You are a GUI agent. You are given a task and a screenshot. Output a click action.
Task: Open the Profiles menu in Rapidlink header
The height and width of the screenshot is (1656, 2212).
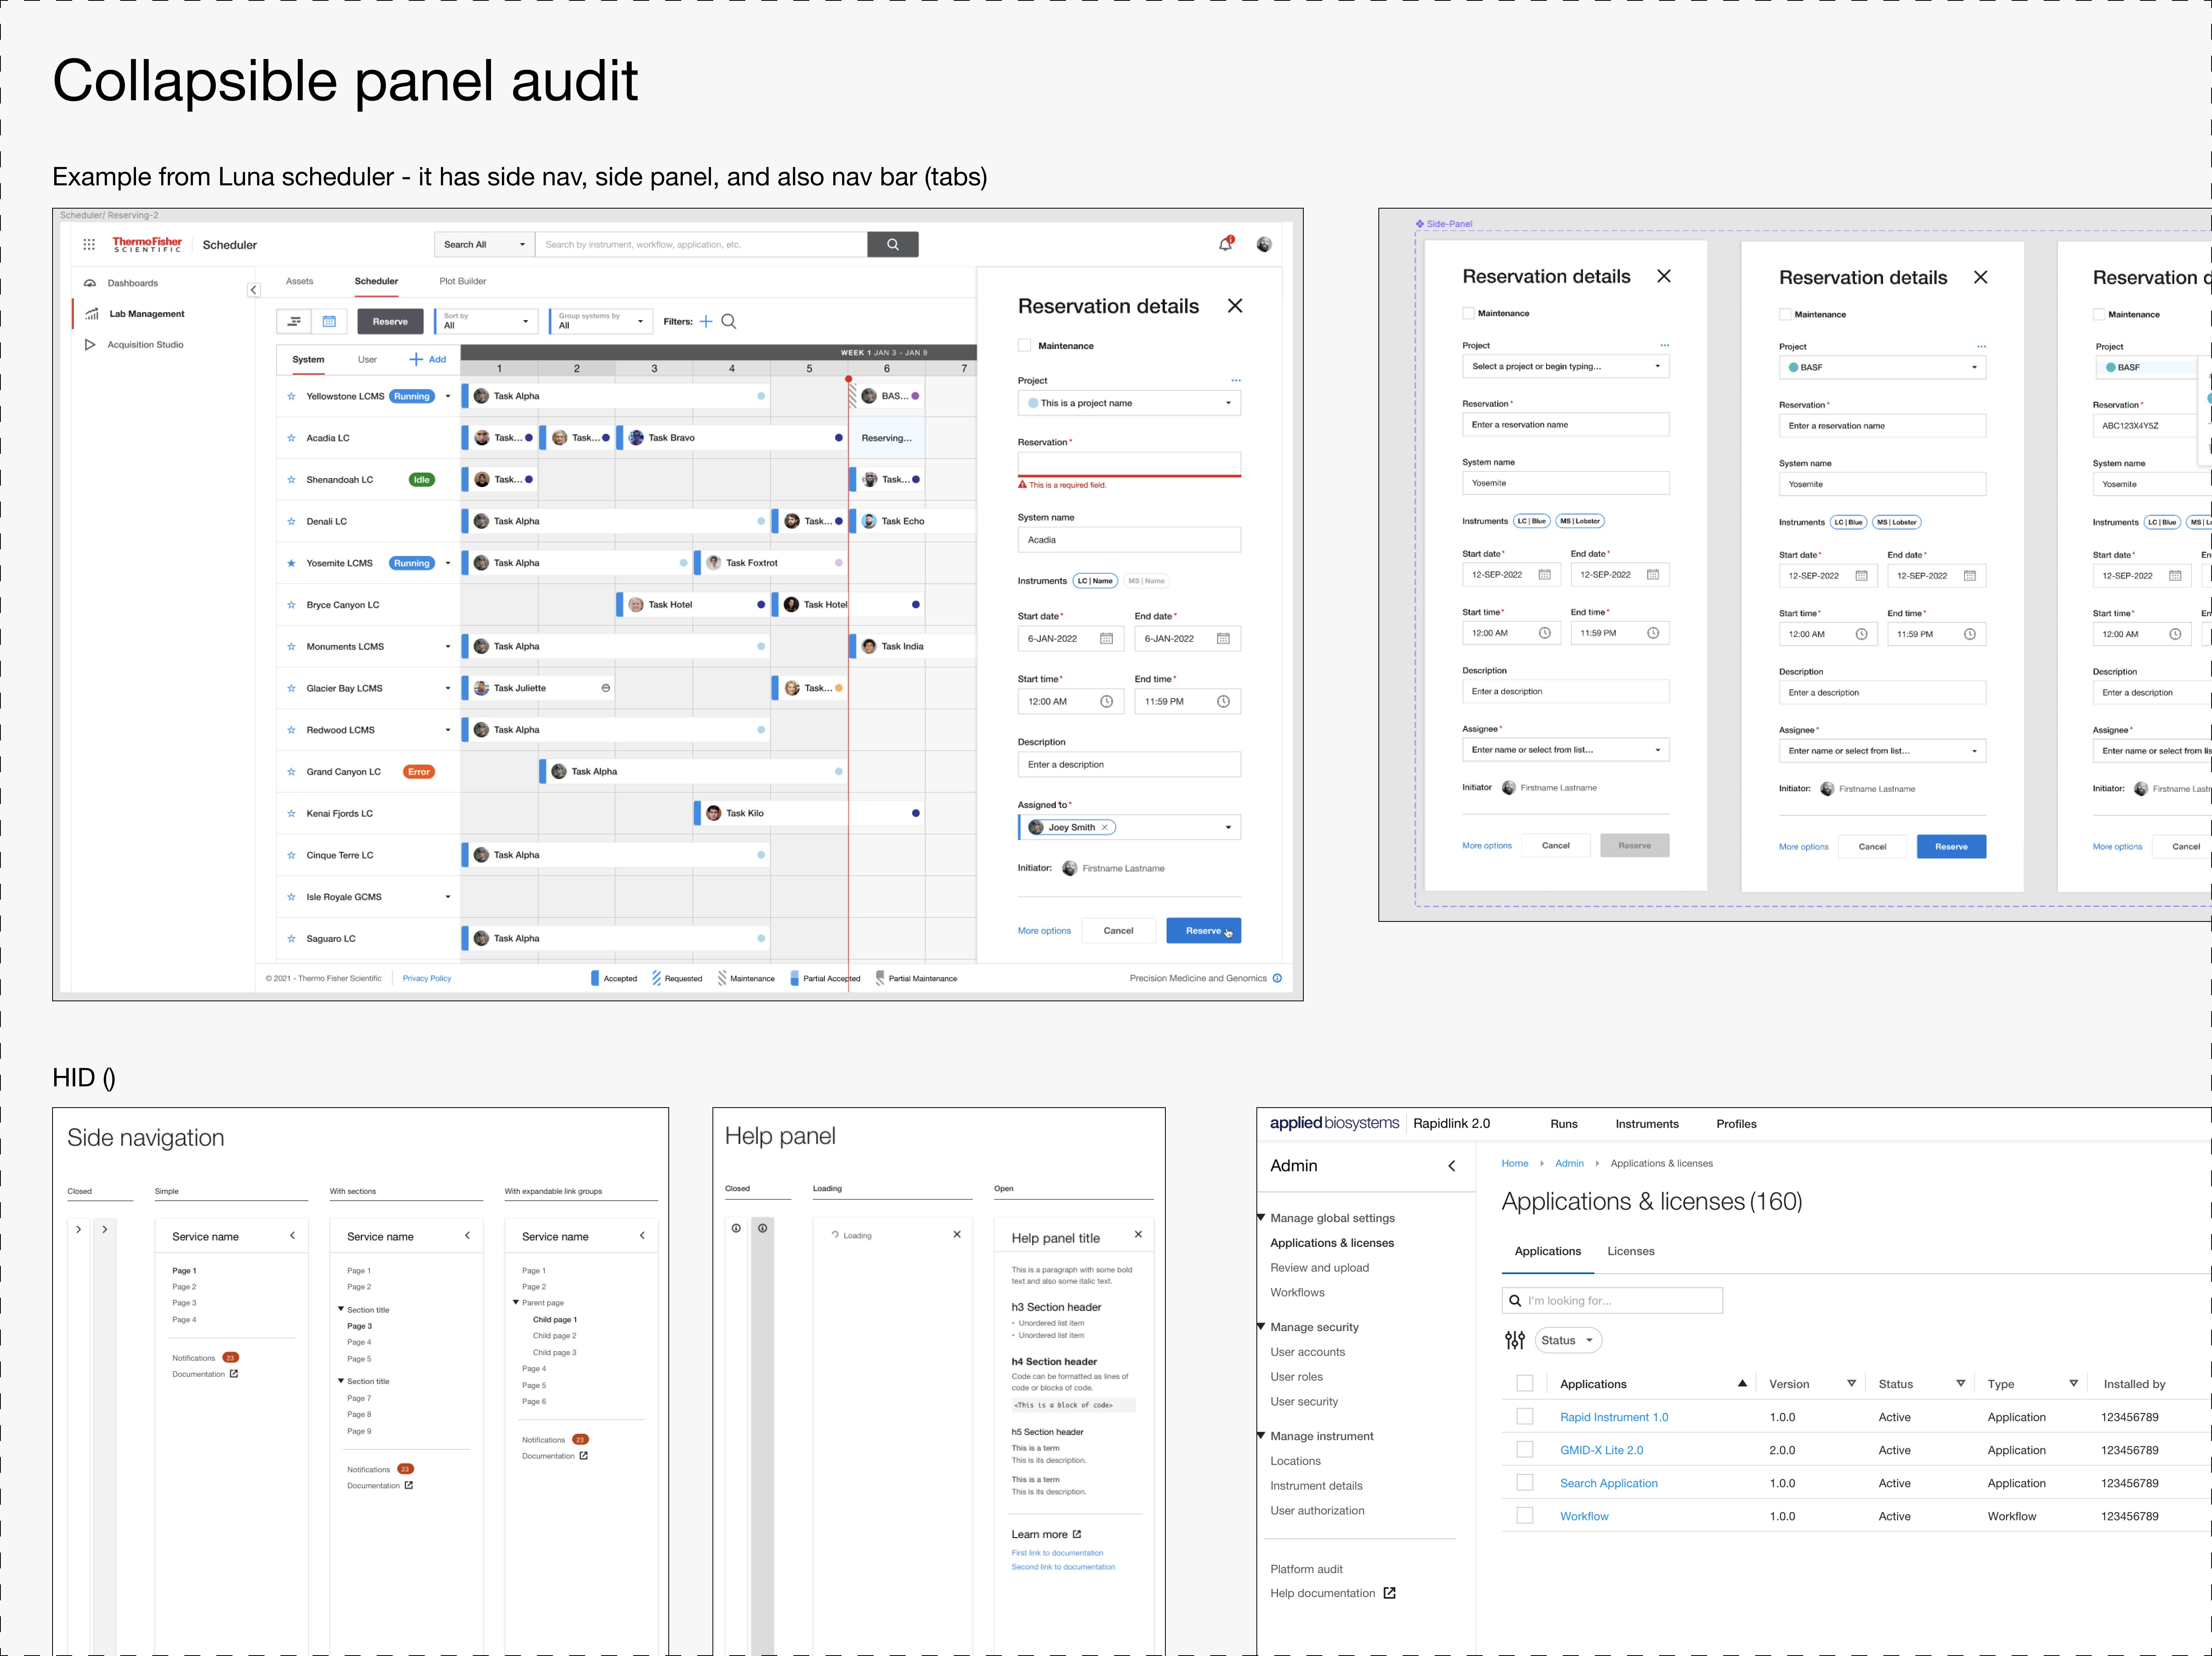click(1736, 1124)
